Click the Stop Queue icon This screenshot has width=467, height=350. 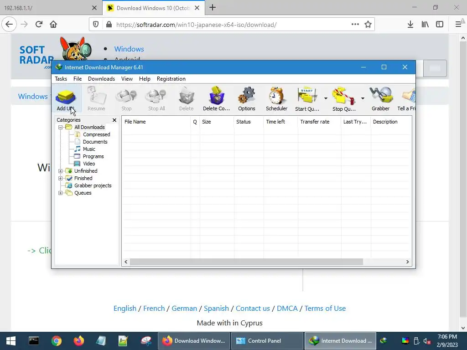coord(344,99)
